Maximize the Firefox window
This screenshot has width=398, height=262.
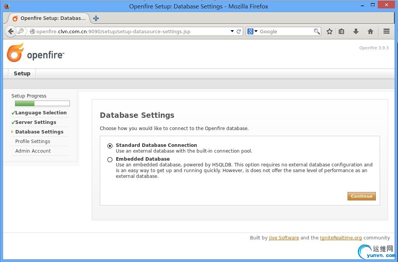click(x=373, y=5)
